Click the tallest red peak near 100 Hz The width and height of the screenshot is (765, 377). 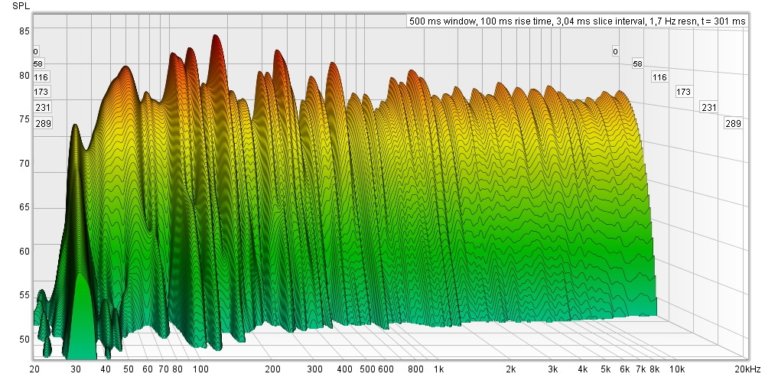(216, 40)
